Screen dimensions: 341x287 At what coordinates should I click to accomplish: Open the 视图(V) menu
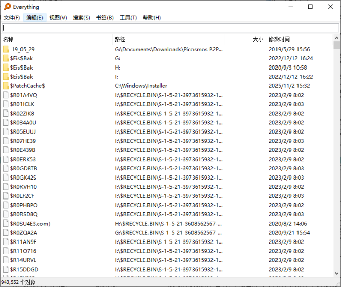pyautogui.click(x=58, y=18)
